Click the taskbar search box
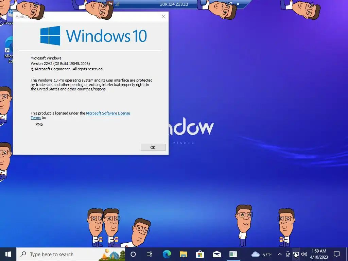 pos(71,254)
